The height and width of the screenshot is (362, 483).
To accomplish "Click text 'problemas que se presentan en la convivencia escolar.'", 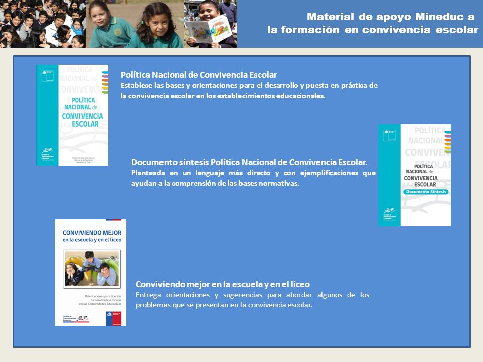I will tap(224, 305).
